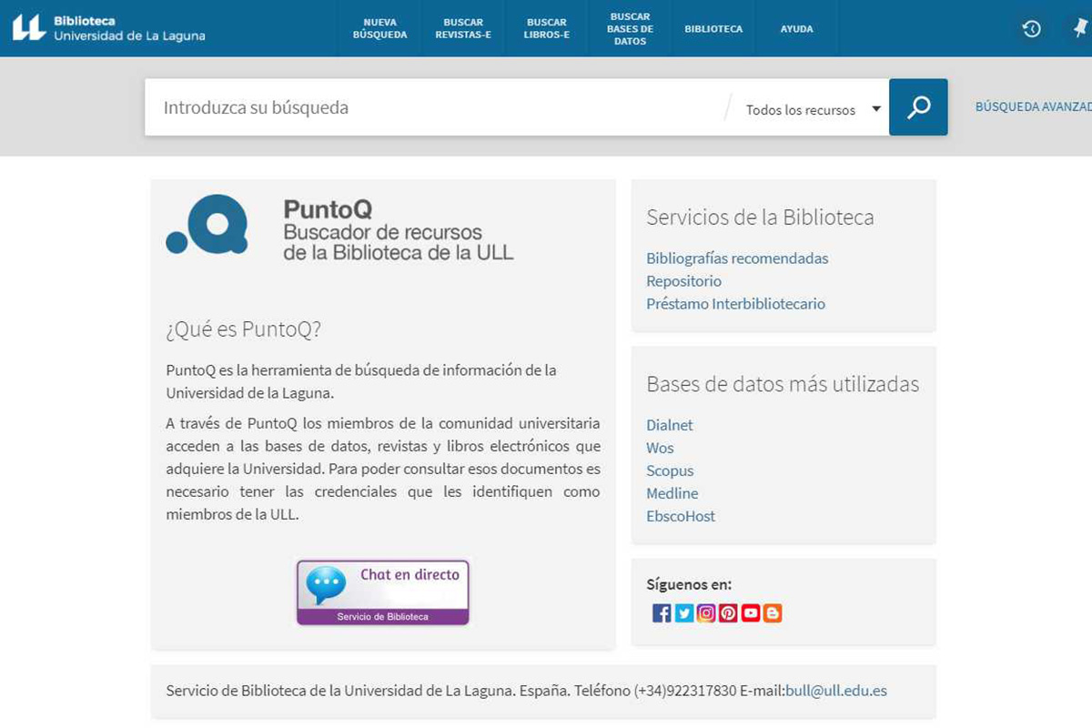Click the magnifying glass search button
The height and width of the screenshot is (728, 1092).
pos(918,107)
